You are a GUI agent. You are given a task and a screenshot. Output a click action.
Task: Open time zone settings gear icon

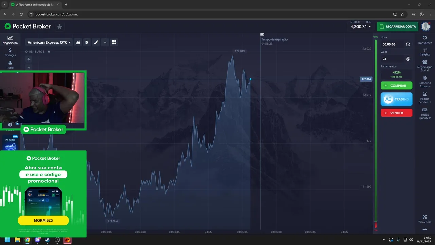point(49,52)
